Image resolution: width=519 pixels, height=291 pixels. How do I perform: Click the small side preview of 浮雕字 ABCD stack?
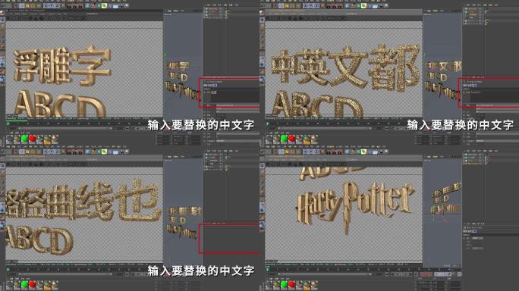coord(182,81)
